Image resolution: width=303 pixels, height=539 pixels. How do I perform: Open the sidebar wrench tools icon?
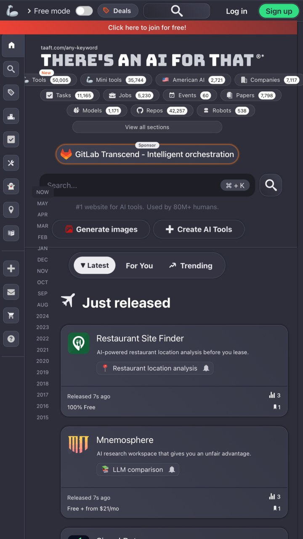(11, 163)
